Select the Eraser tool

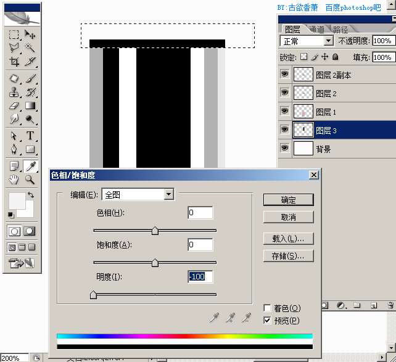click(14, 105)
